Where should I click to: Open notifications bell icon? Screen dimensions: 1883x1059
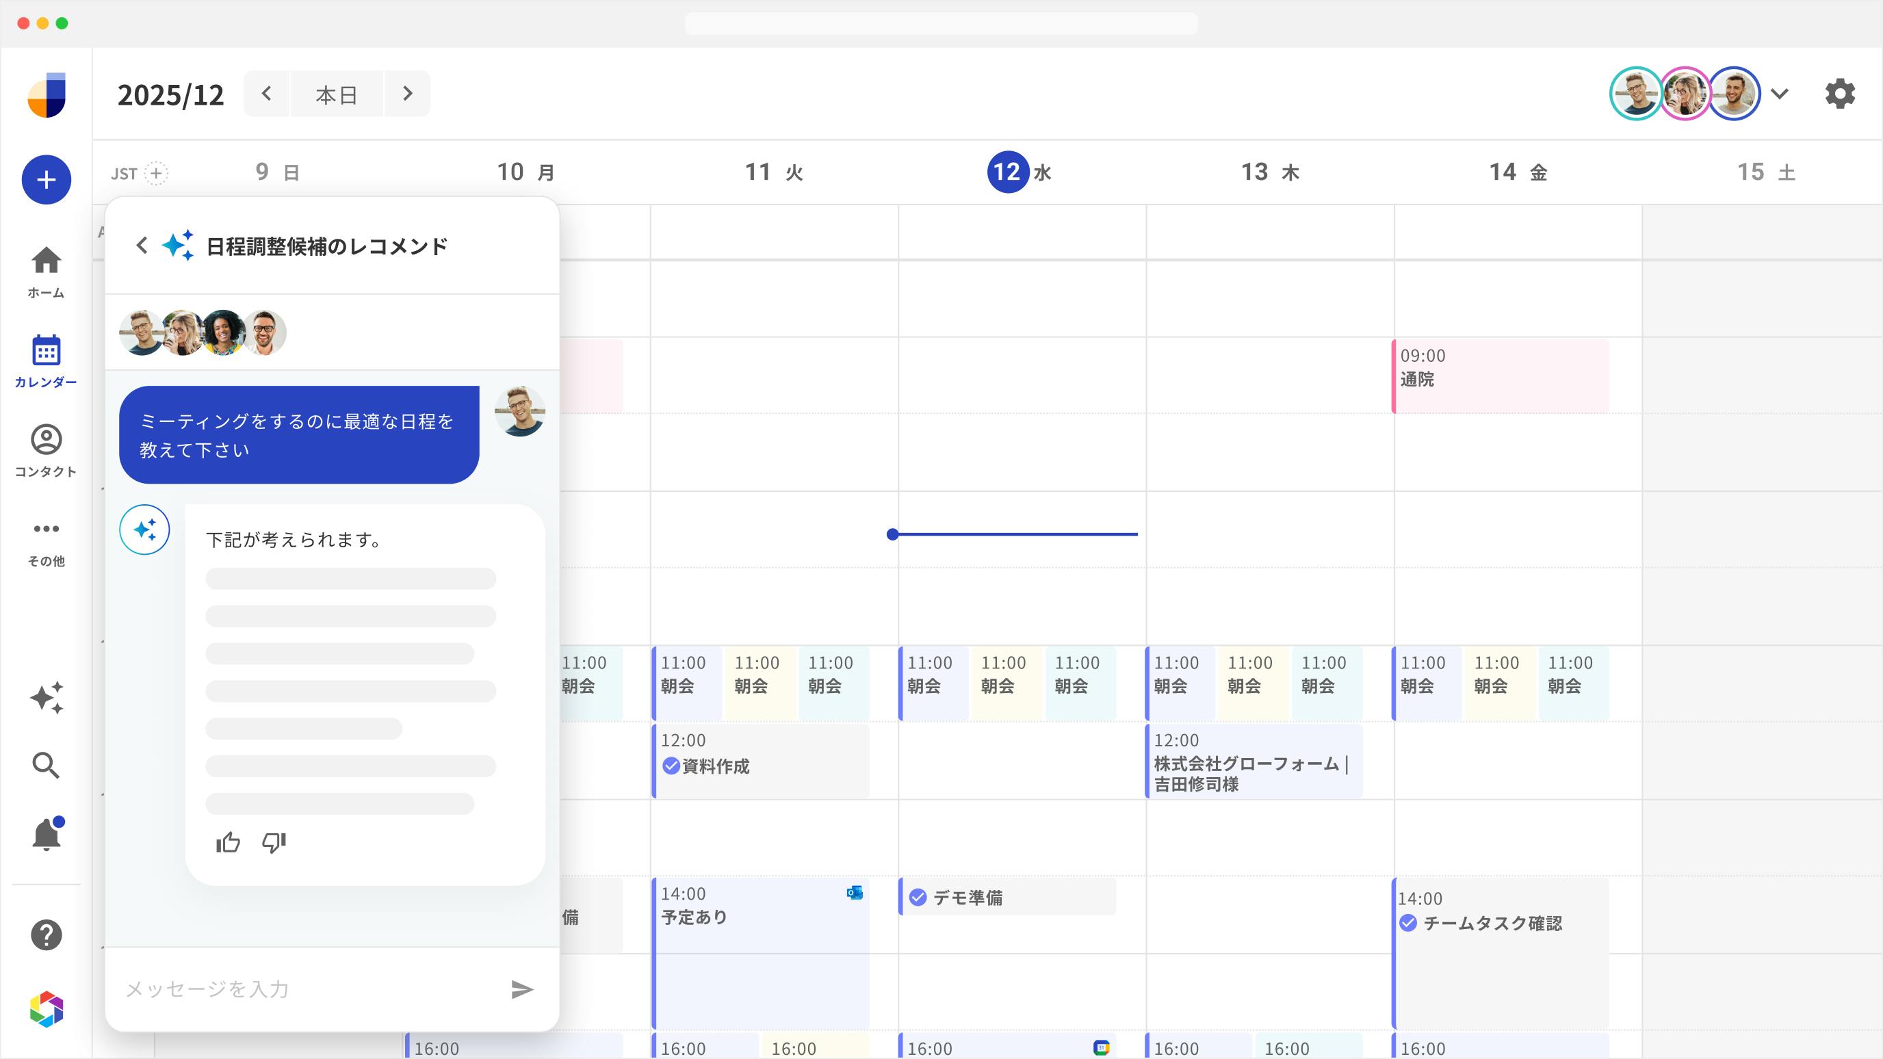46,834
